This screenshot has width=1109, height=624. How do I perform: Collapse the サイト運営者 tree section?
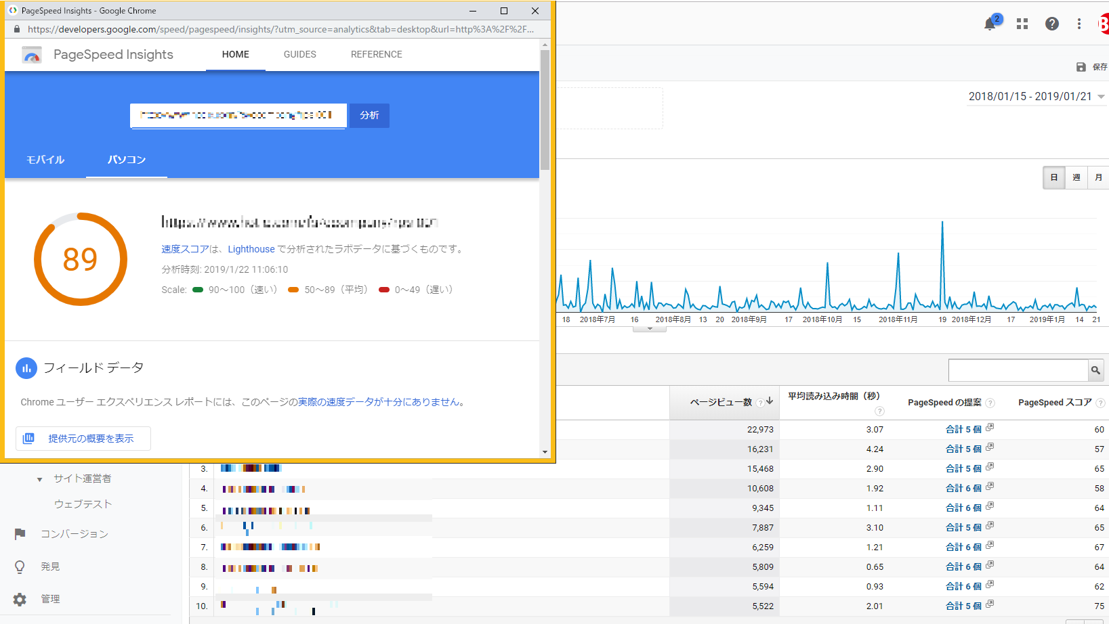click(x=39, y=479)
